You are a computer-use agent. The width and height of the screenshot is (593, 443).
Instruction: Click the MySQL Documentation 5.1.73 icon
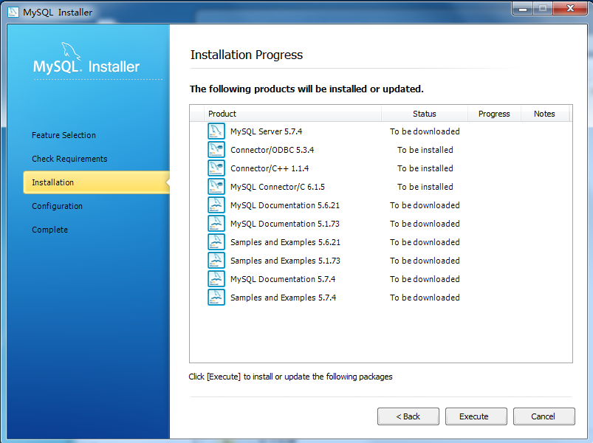(x=216, y=224)
